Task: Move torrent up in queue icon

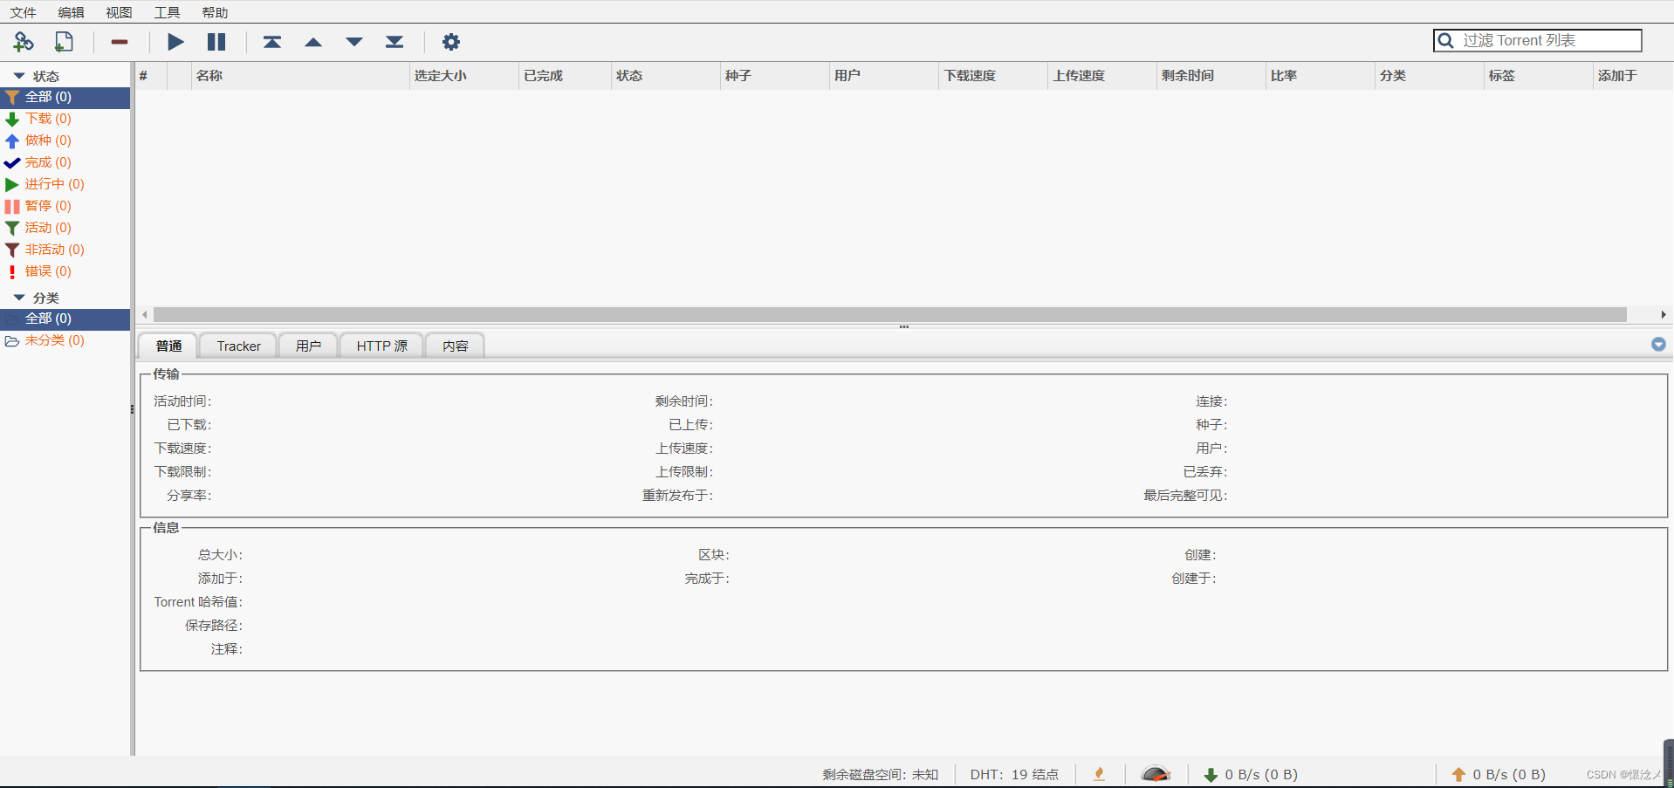Action: click(313, 42)
